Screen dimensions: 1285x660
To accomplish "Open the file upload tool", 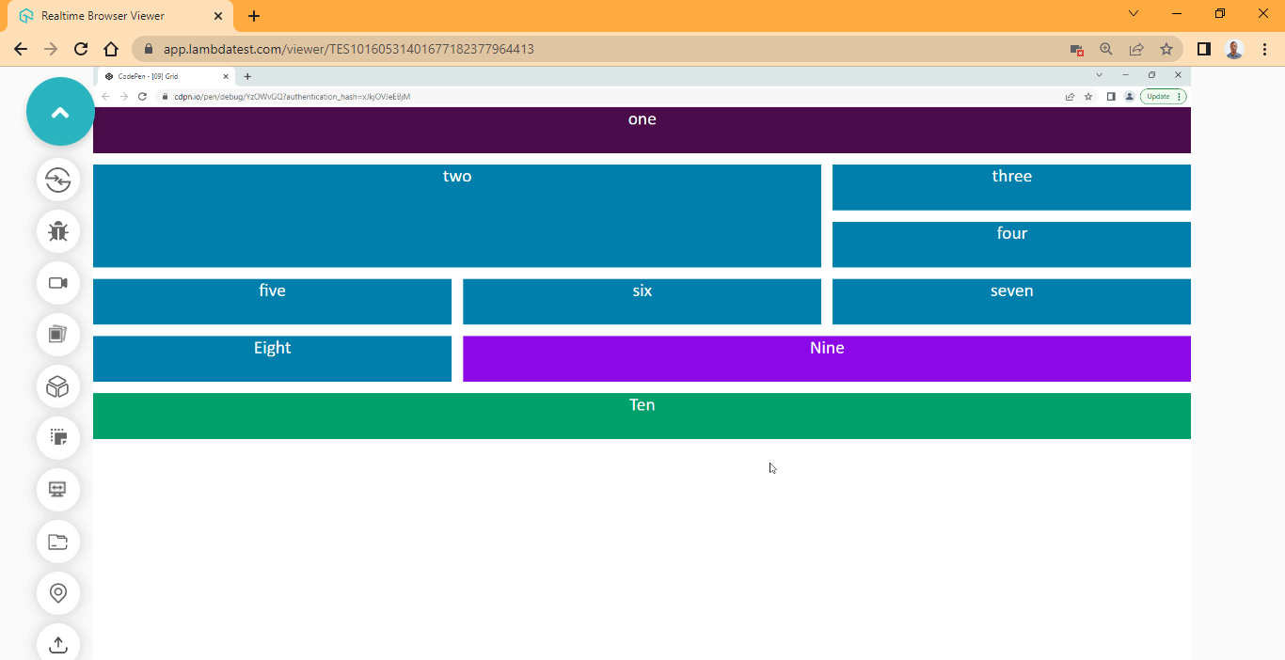I will pos(58,644).
